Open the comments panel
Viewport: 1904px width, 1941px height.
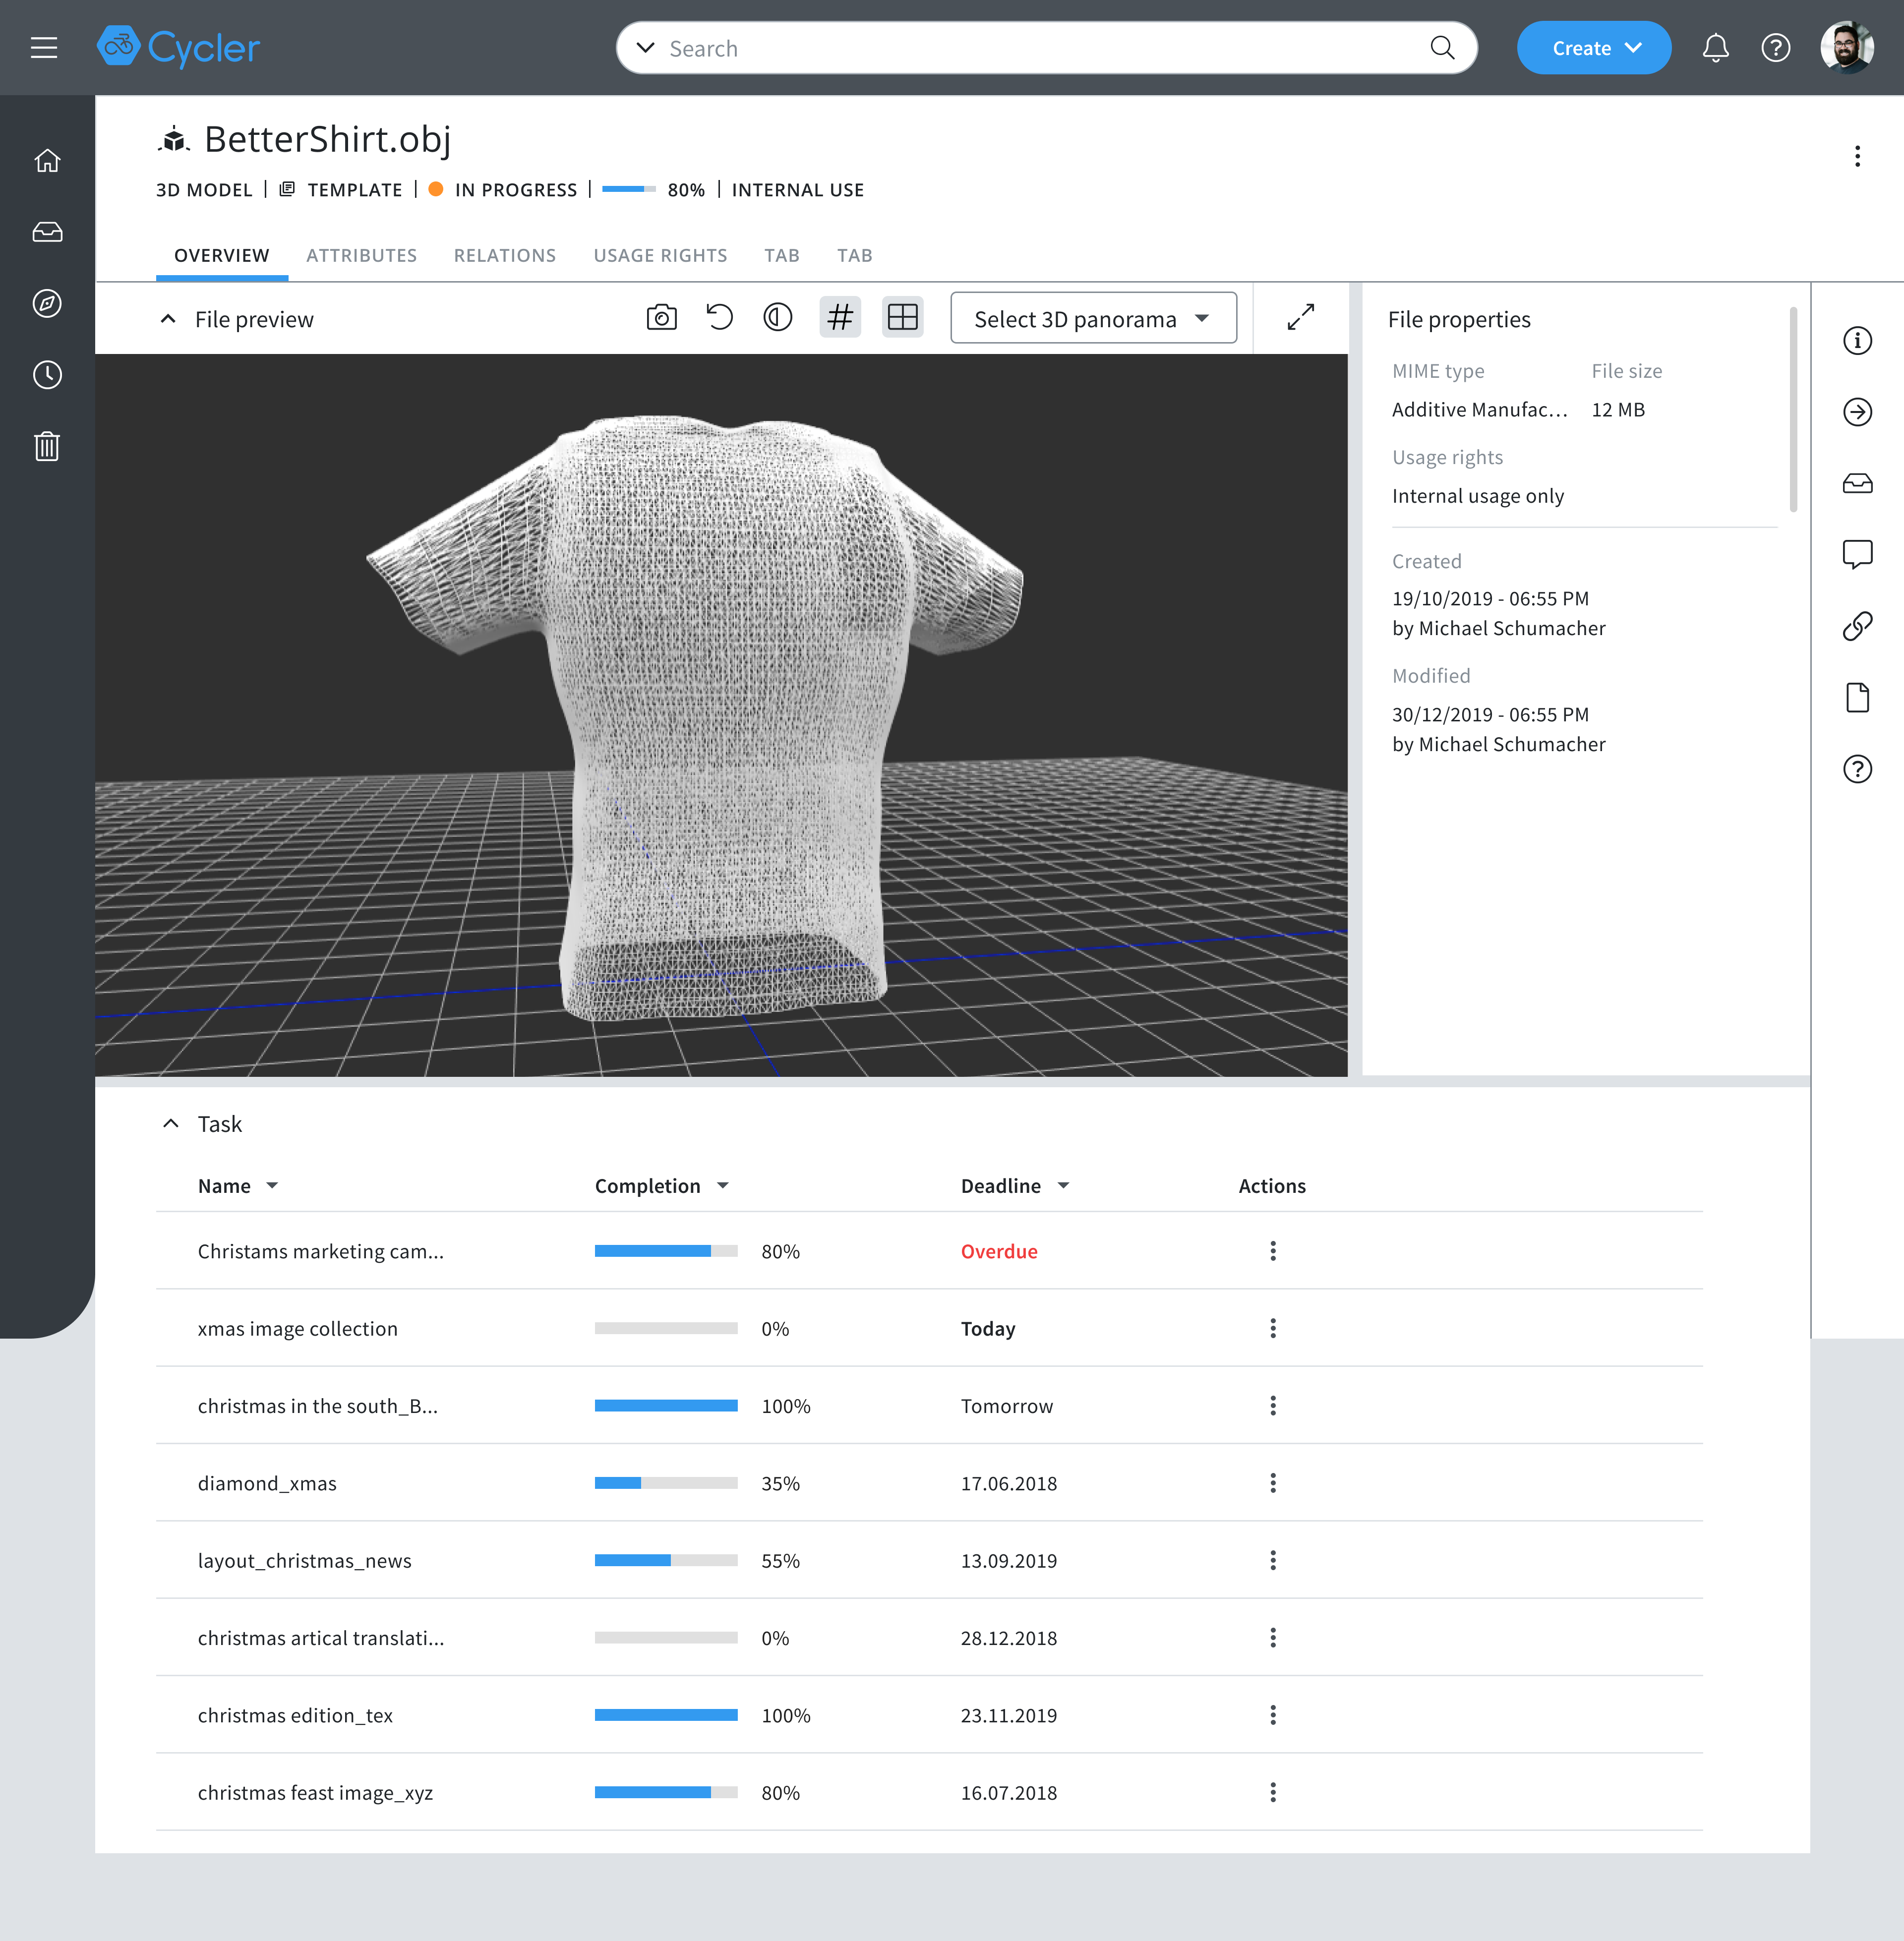(x=1858, y=554)
